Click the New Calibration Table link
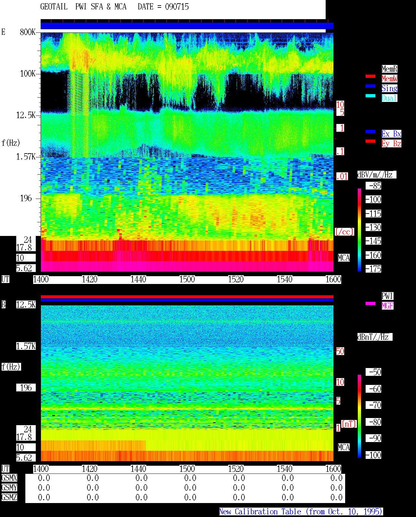Viewport: 416px width, 517px height. [x=301, y=512]
